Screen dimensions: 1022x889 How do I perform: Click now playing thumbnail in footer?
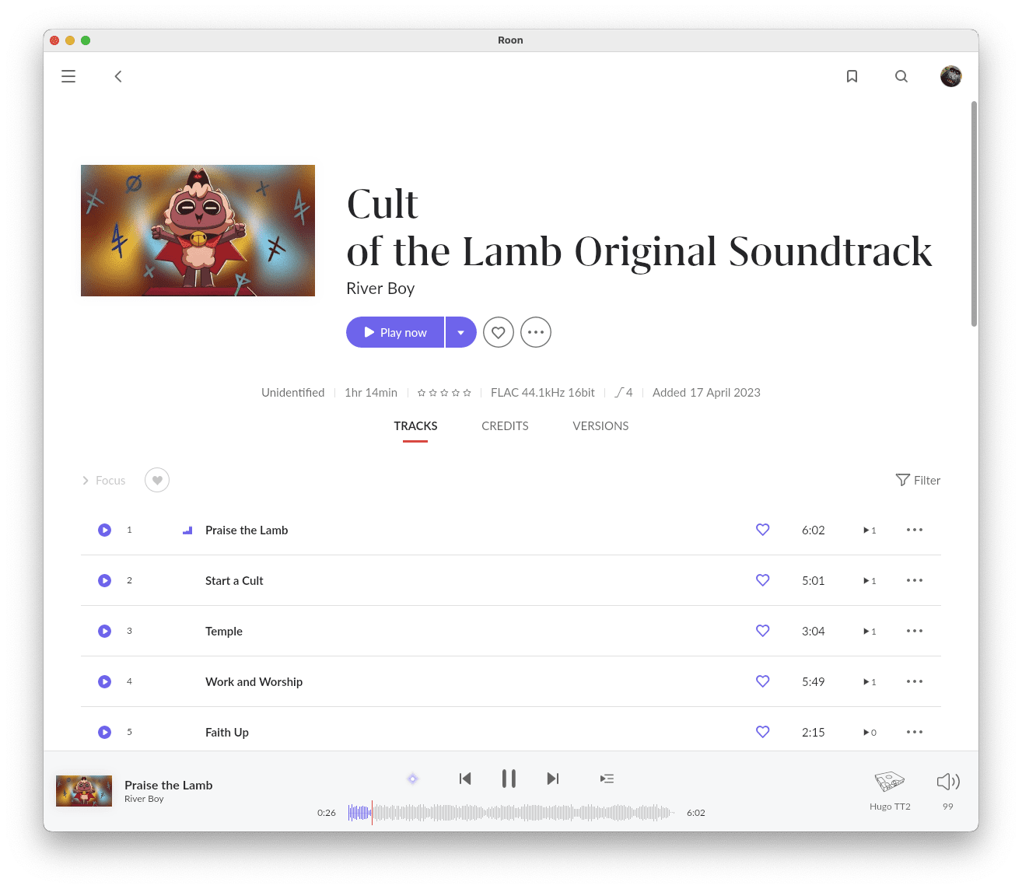point(84,791)
